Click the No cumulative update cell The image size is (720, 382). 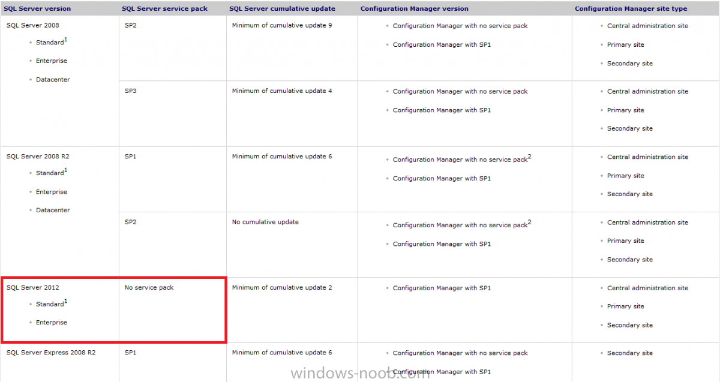click(x=265, y=222)
